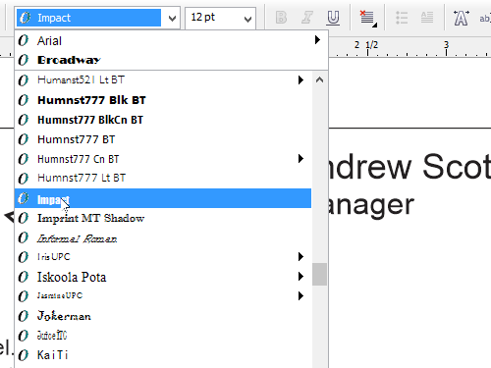Expand the Iskoola Pota submenu arrow

point(300,277)
